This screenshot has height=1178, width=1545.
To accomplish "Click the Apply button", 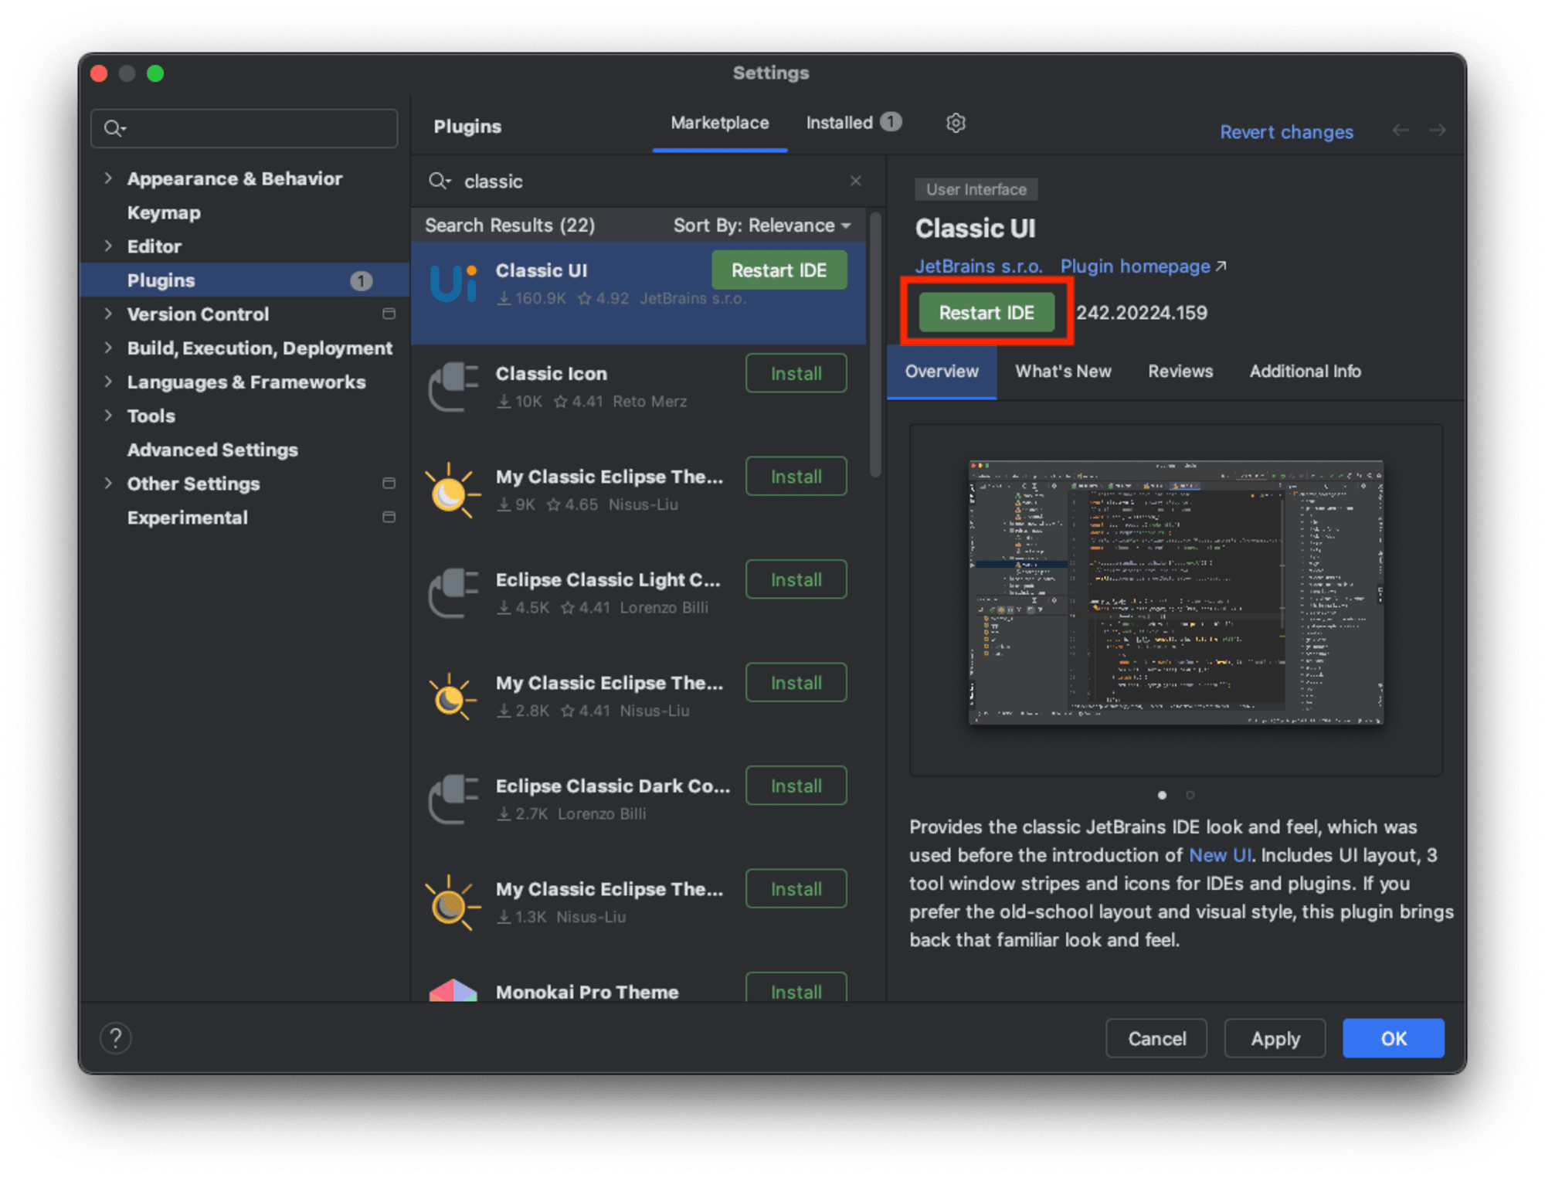I will pos(1275,1038).
